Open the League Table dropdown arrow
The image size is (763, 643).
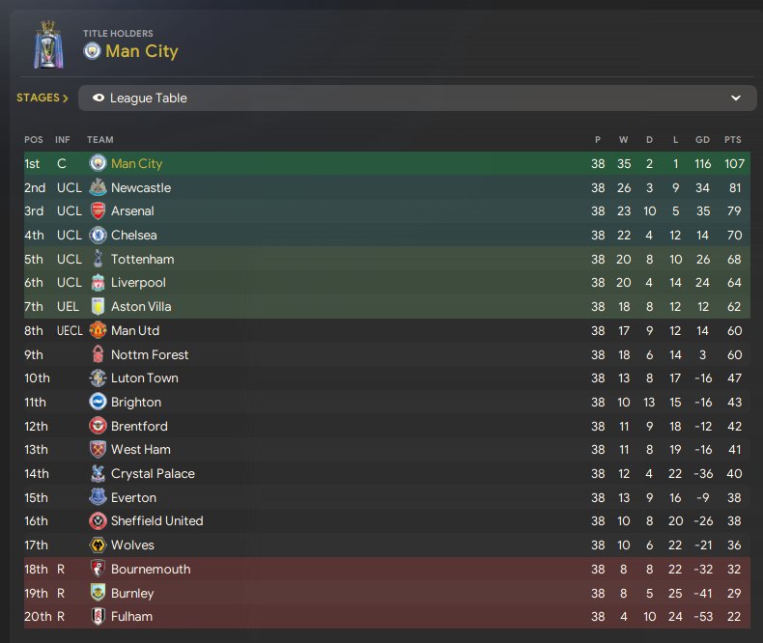click(x=736, y=98)
